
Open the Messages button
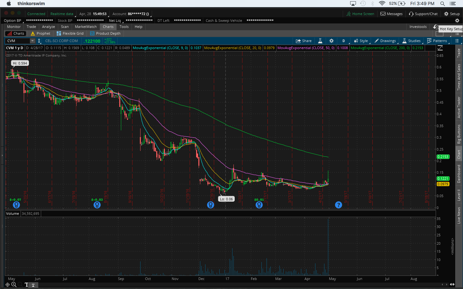(391, 14)
